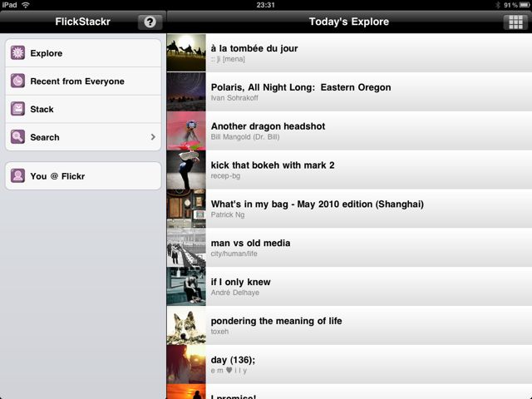The image size is (532, 399).
Task: Click author 'e m ♥ i l y'
Action: pyautogui.click(x=229, y=371)
